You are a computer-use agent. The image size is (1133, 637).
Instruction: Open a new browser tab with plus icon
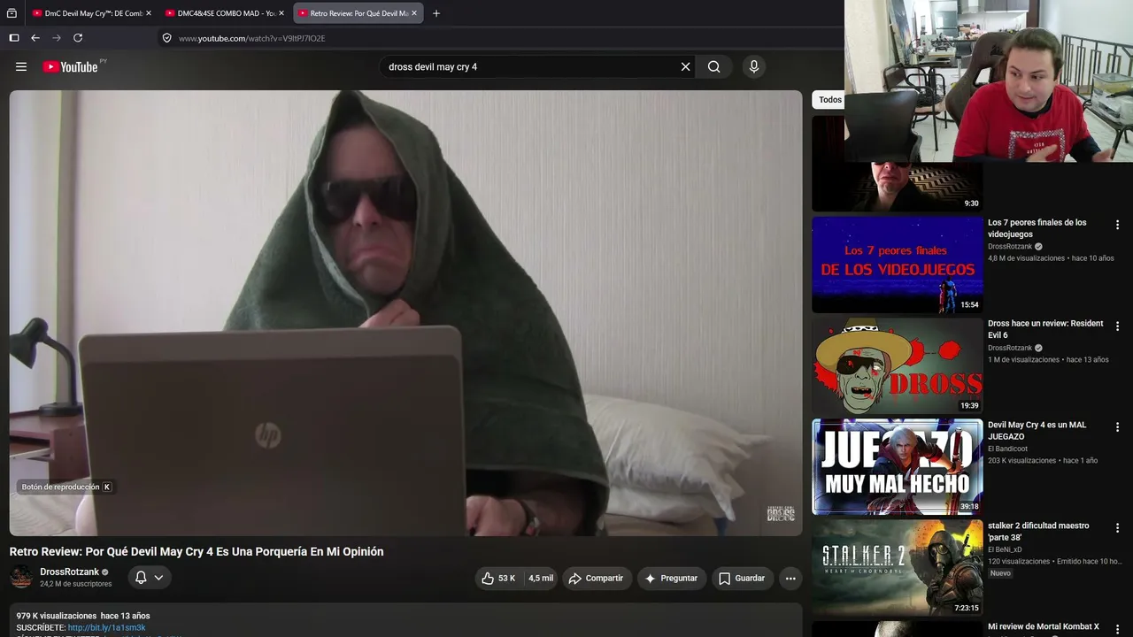pyautogui.click(x=436, y=13)
